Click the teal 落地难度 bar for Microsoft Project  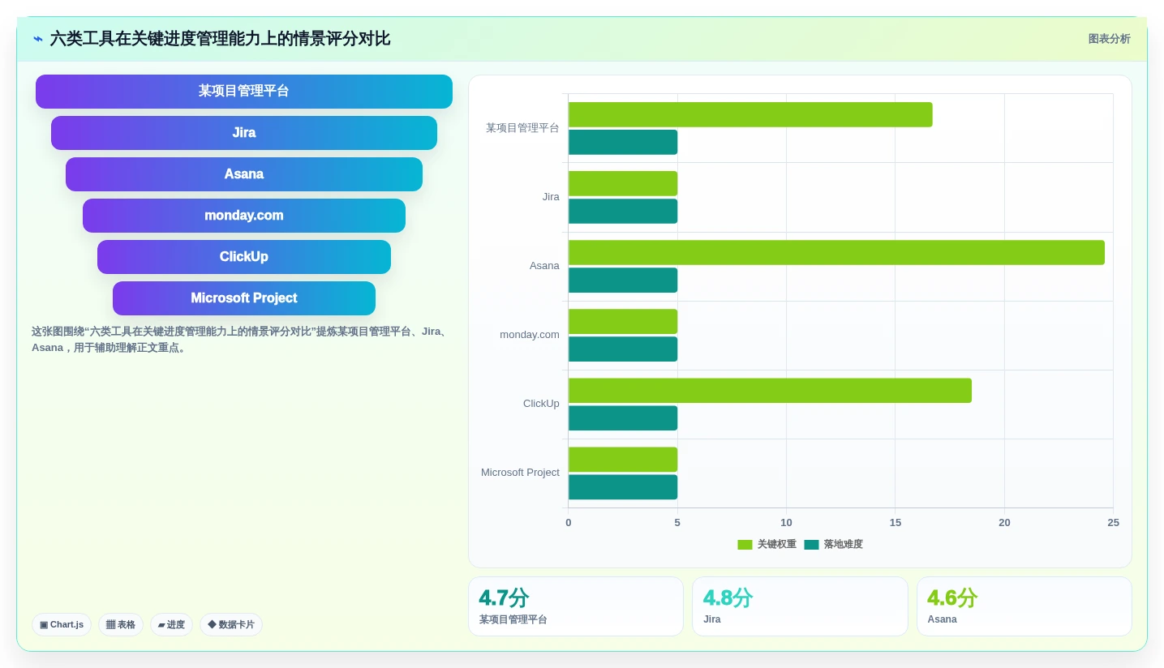click(x=623, y=487)
